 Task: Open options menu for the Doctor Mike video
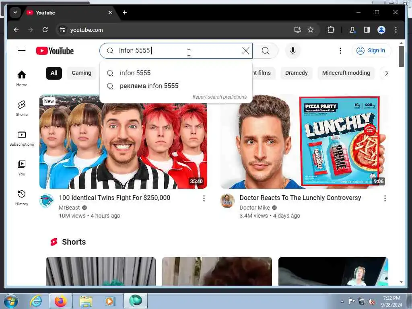(x=385, y=198)
